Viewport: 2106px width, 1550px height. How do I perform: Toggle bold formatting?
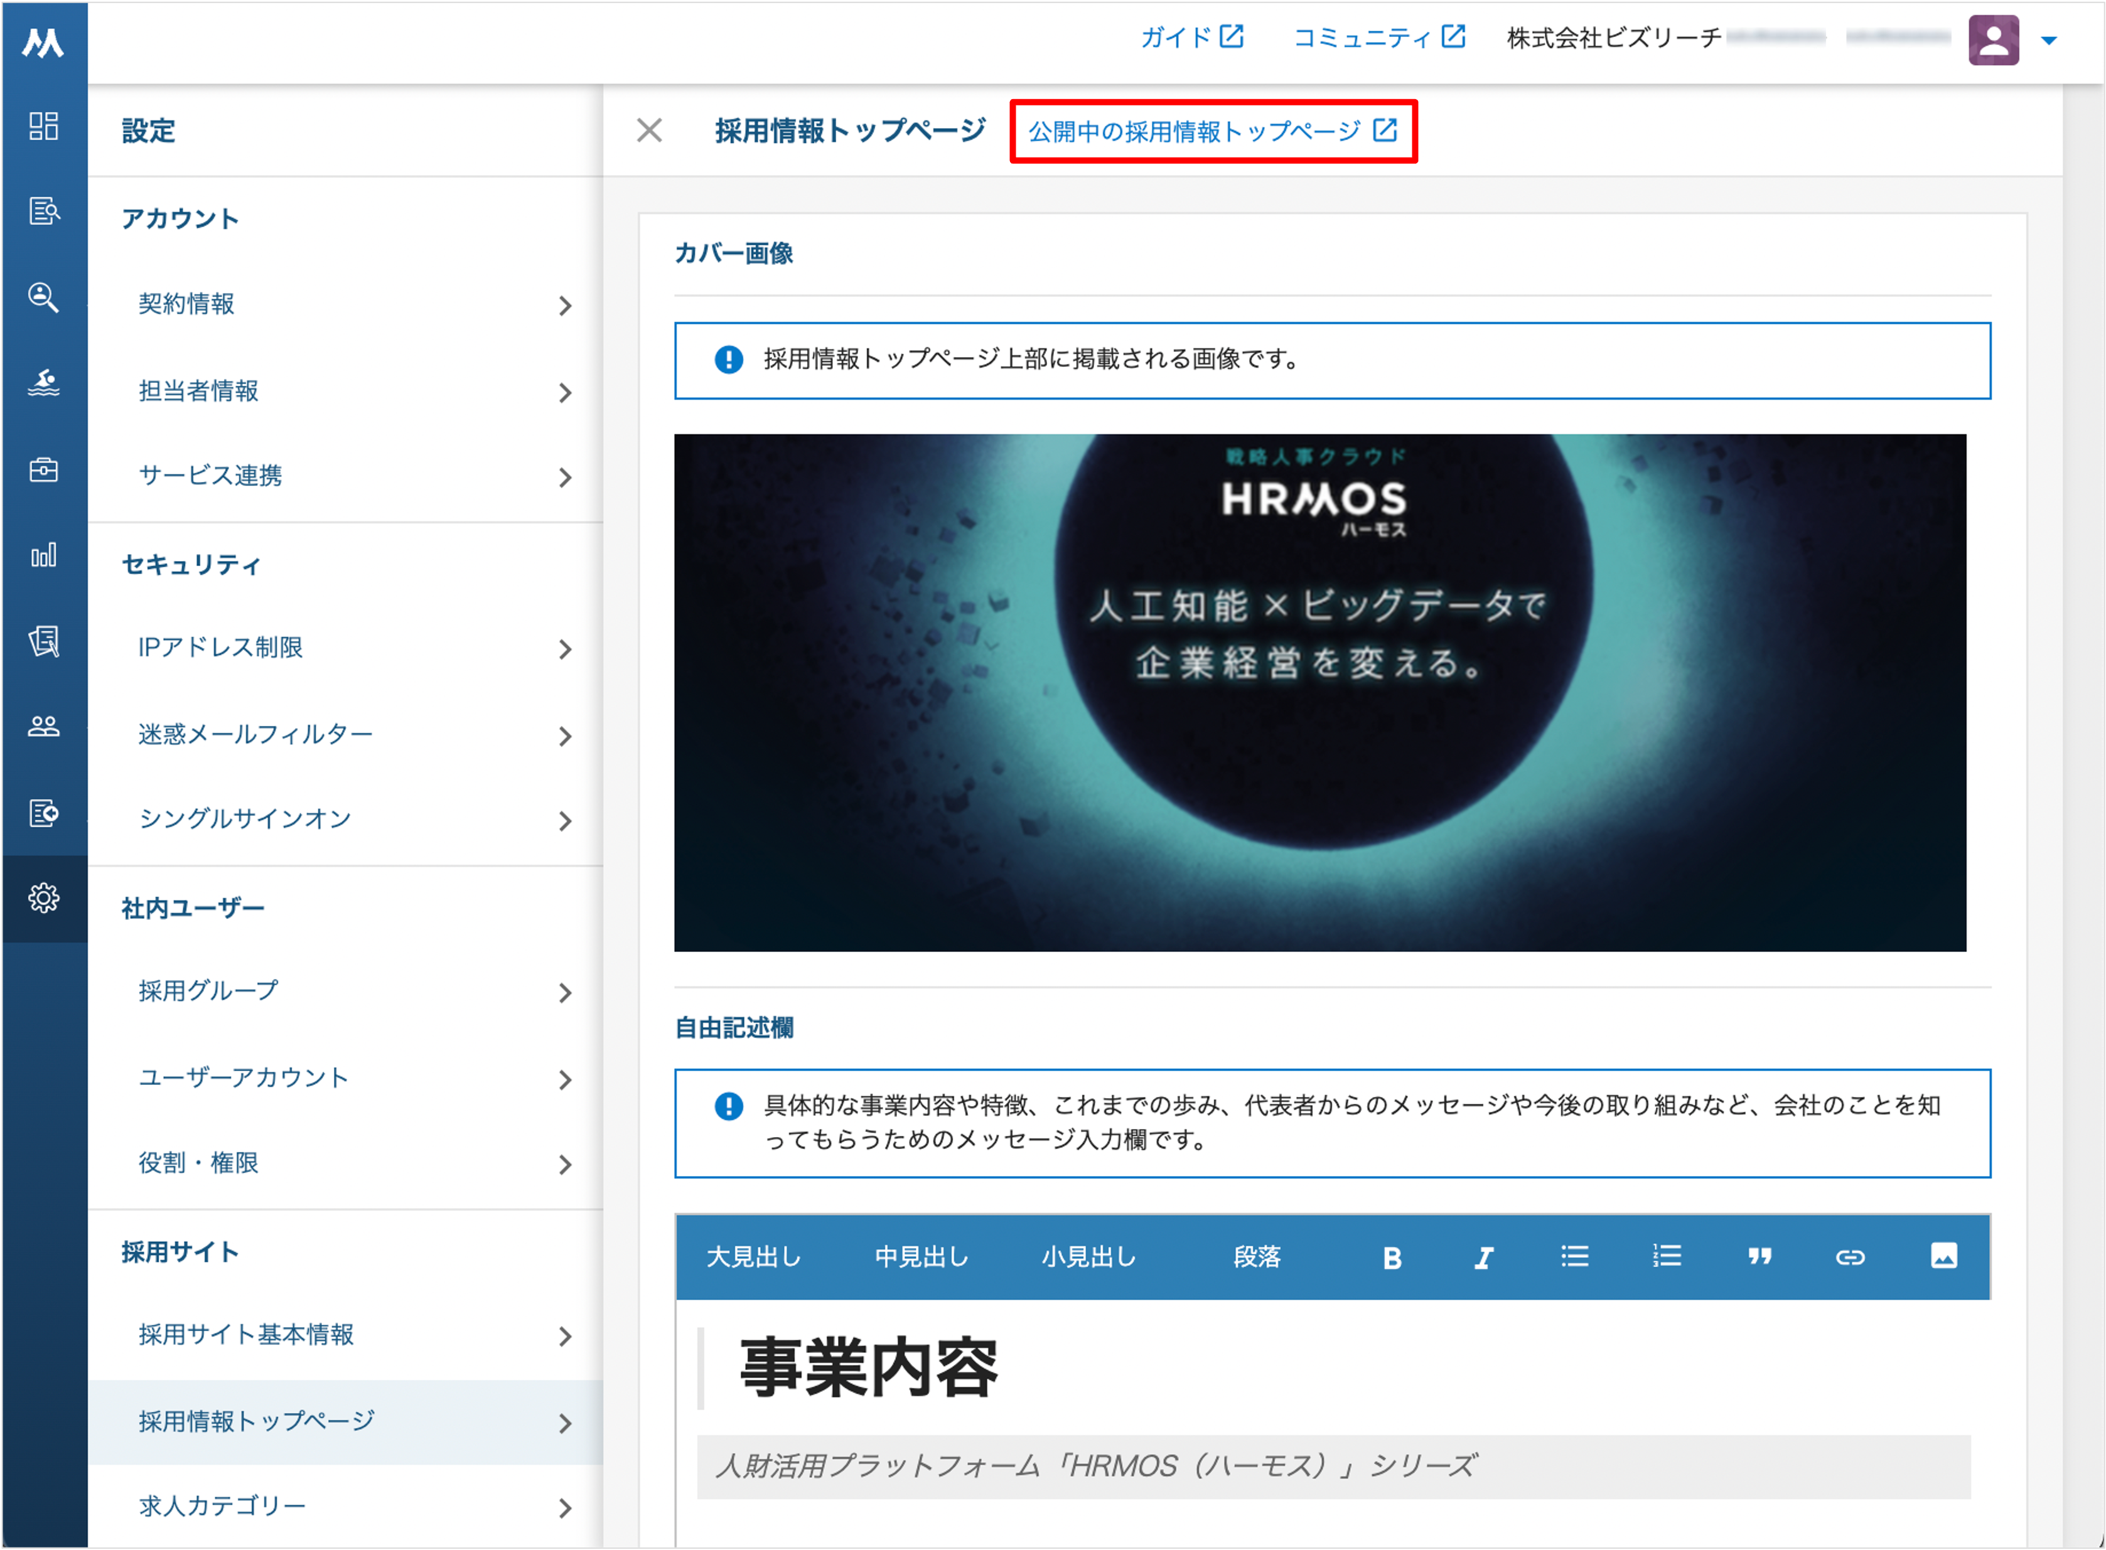point(1392,1258)
